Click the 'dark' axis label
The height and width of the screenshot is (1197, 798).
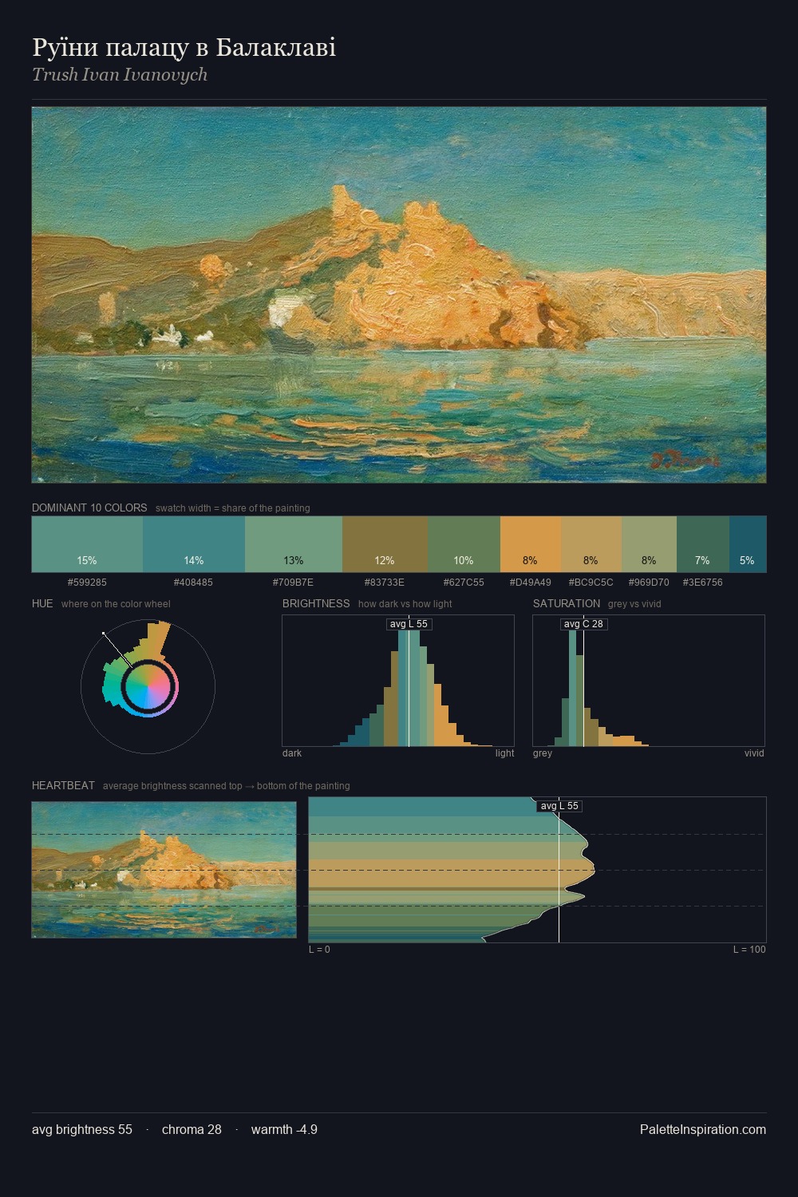click(x=292, y=753)
